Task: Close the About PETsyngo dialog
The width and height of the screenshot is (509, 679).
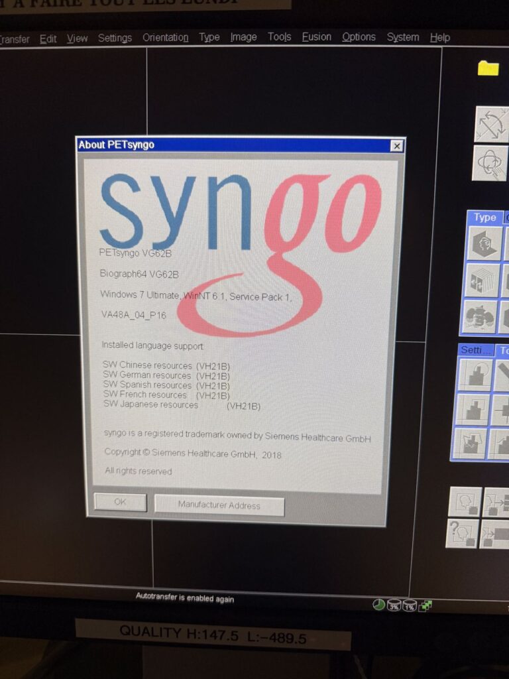Action: (396, 147)
